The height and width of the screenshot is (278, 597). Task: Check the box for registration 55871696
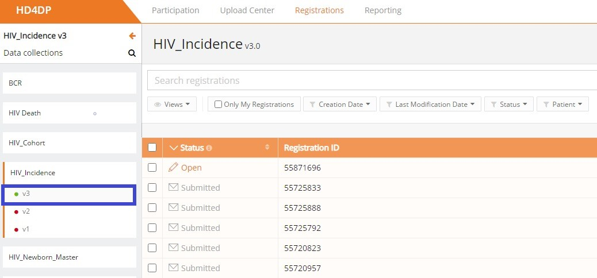(x=152, y=168)
